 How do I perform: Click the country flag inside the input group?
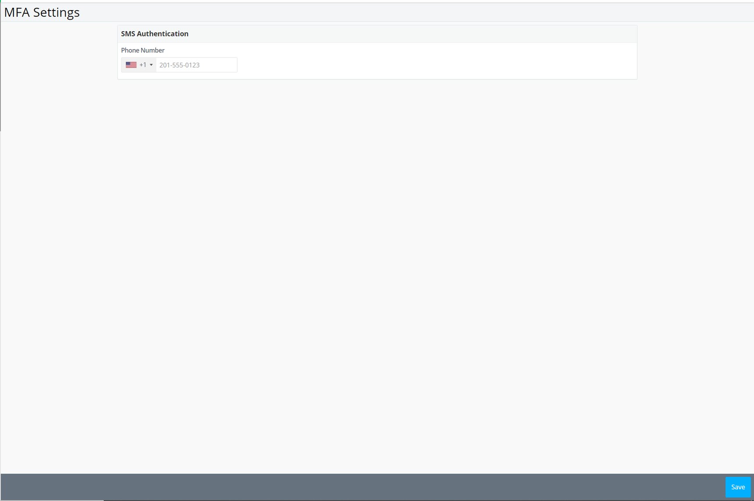click(x=131, y=64)
